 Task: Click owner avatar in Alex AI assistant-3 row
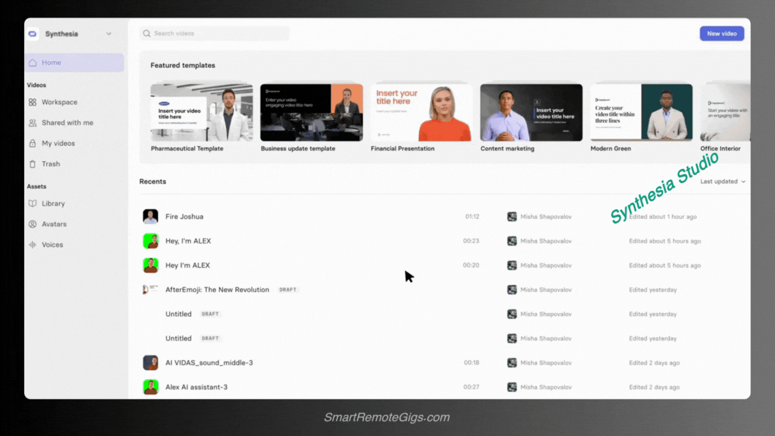(x=512, y=387)
